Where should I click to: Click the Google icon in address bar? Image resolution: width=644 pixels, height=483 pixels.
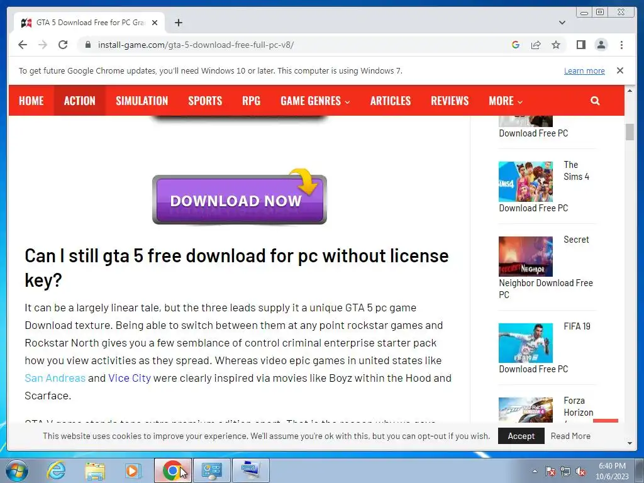(x=516, y=45)
